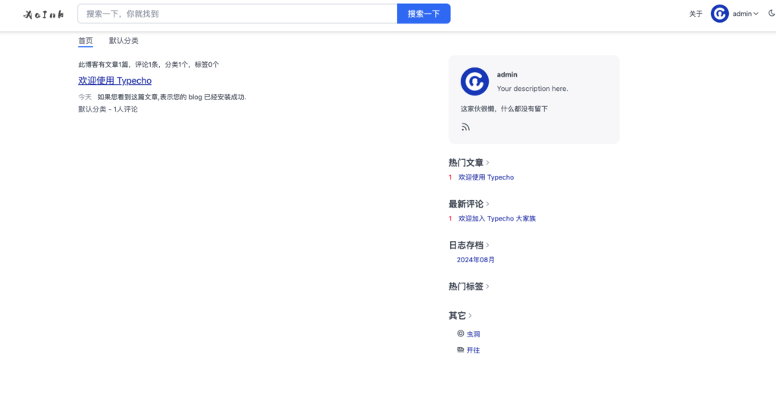Open the admin user dropdown

coord(746,14)
